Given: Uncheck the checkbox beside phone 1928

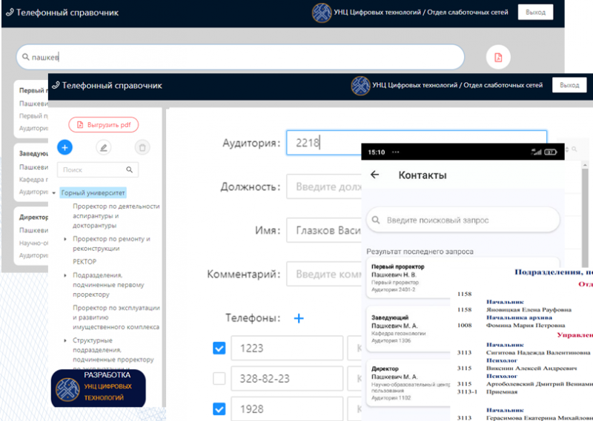Looking at the screenshot, I should click(x=219, y=408).
